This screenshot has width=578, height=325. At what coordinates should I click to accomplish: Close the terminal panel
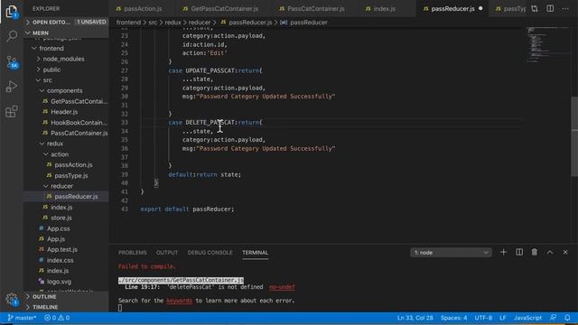click(x=565, y=252)
